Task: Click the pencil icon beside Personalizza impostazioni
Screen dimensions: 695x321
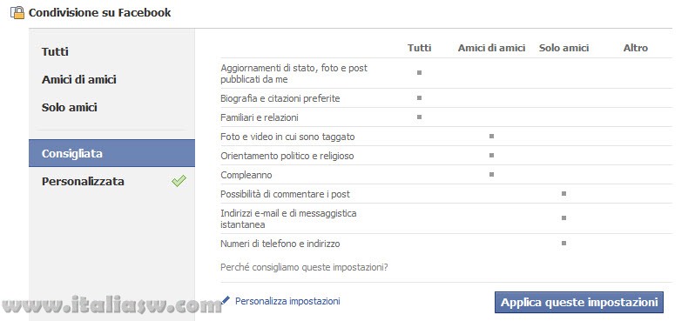Action: [x=226, y=301]
